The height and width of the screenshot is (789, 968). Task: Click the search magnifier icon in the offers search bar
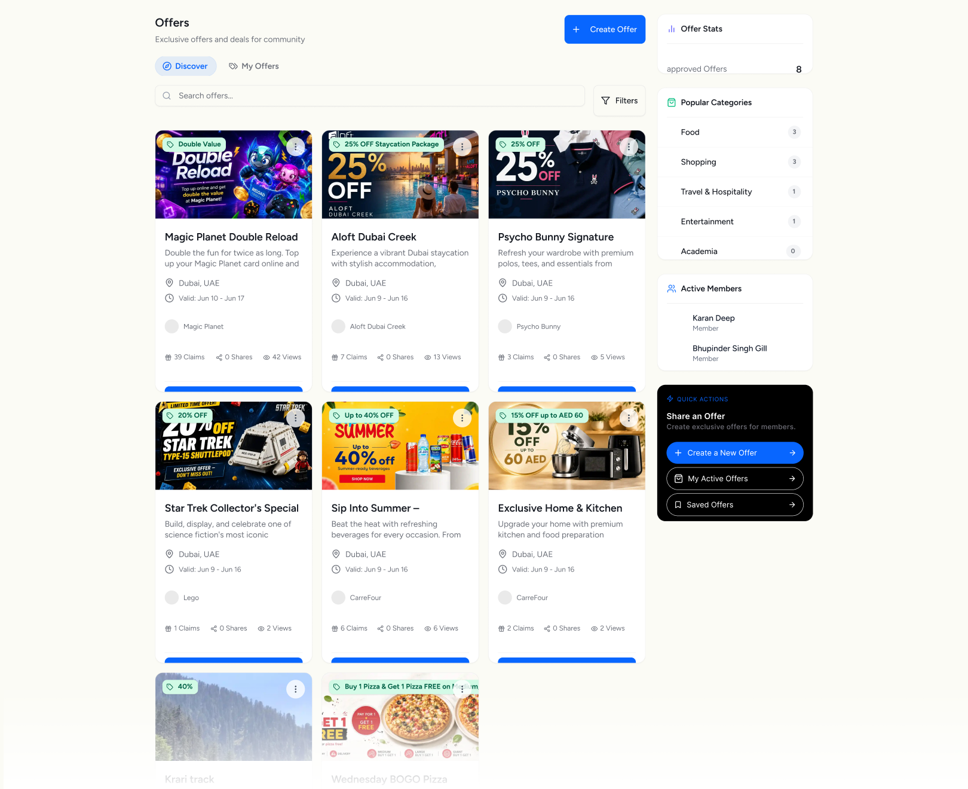click(x=167, y=96)
